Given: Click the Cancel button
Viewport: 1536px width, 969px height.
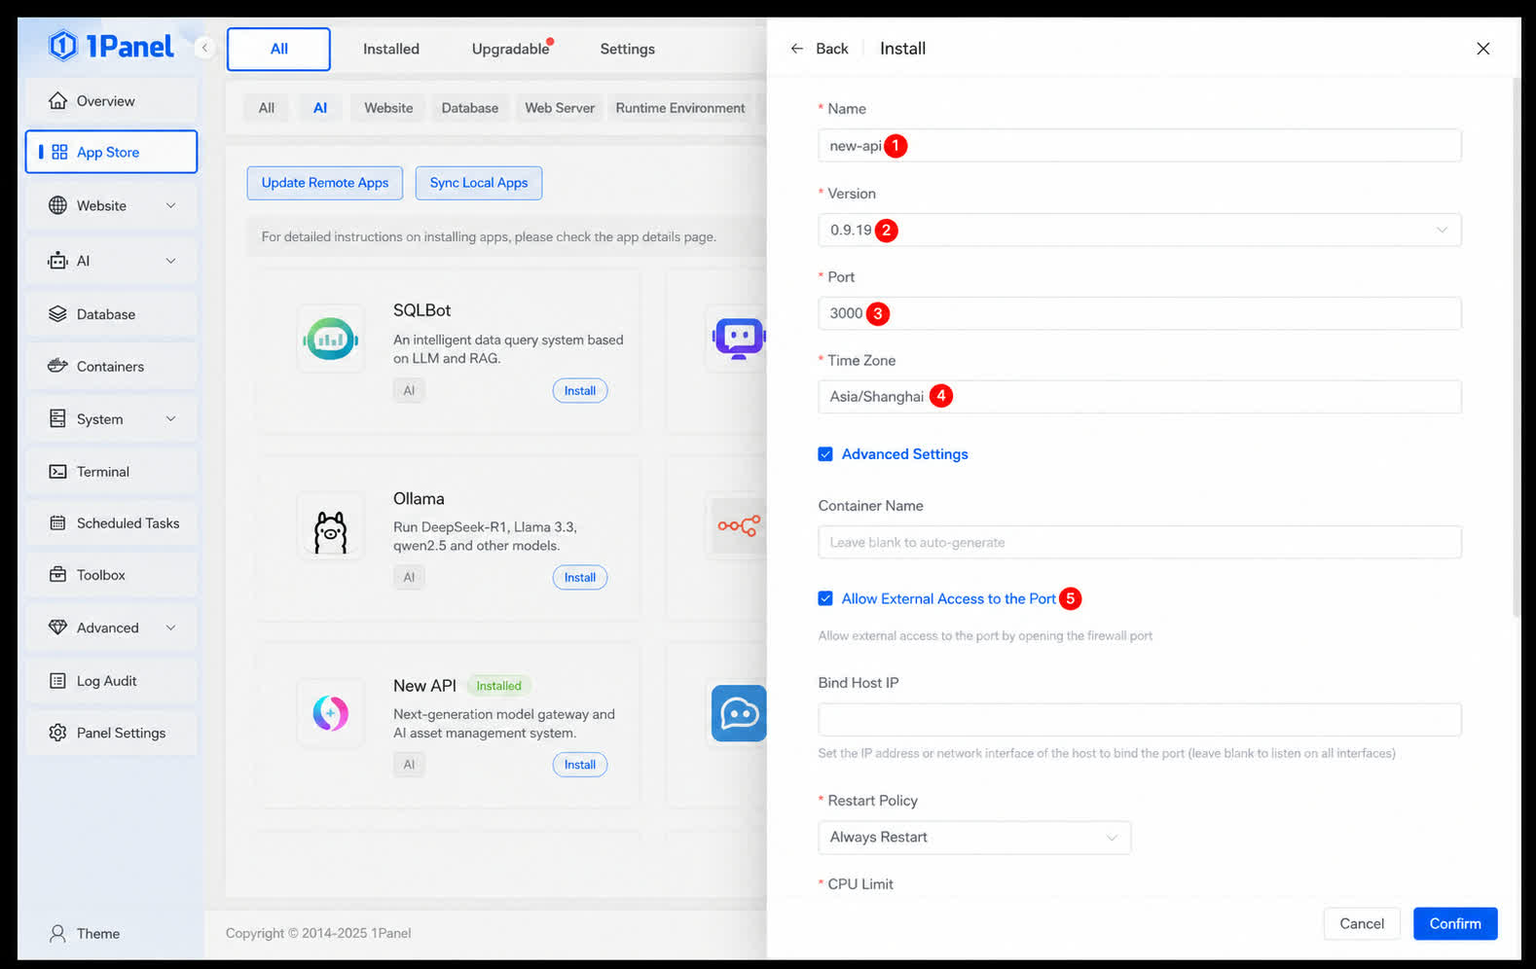Looking at the screenshot, I should point(1362,923).
